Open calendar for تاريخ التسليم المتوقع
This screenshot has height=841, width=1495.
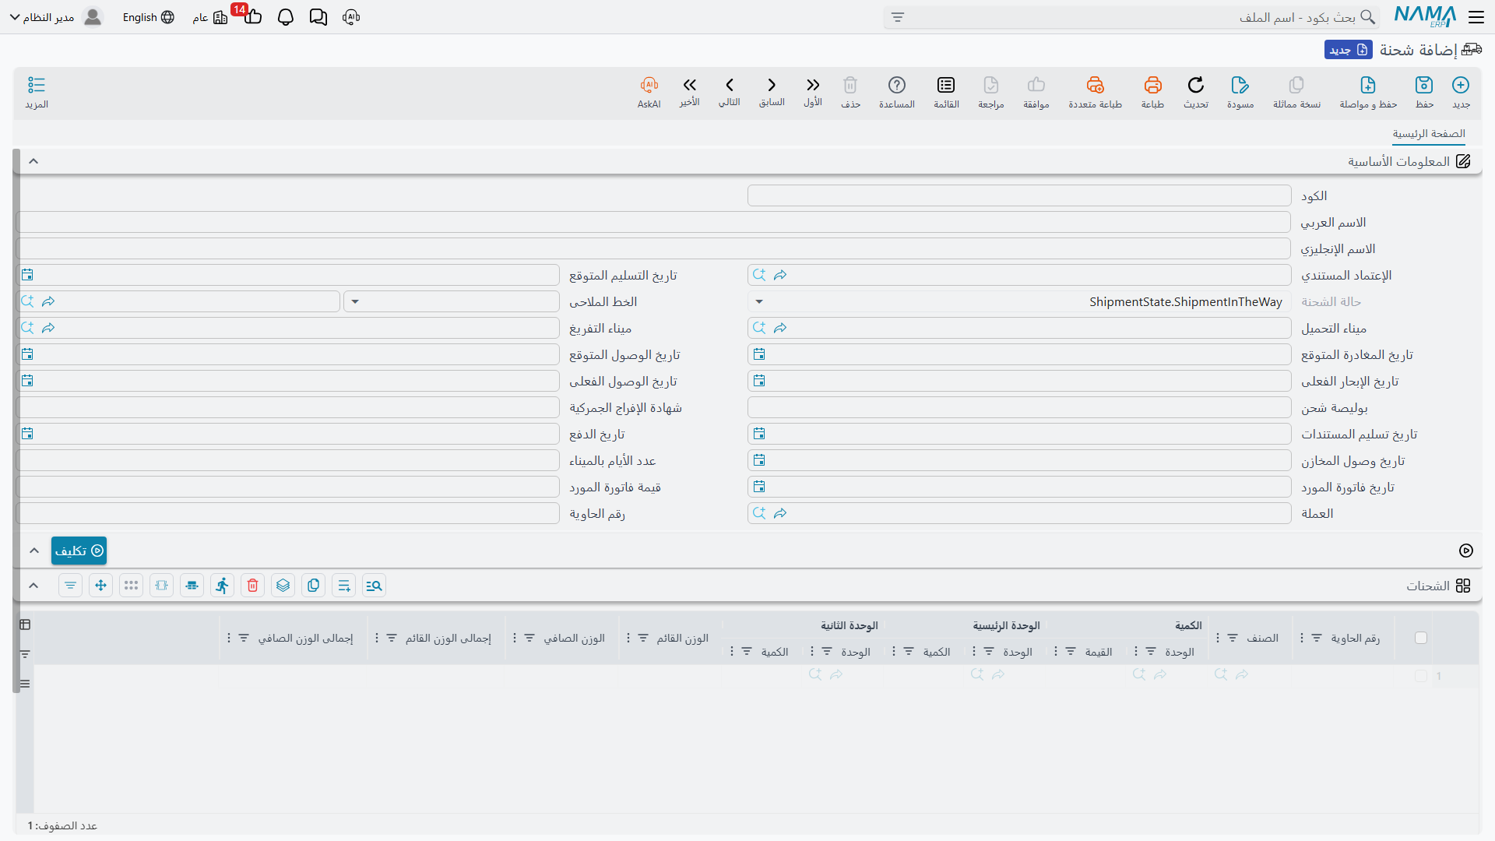pos(27,275)
